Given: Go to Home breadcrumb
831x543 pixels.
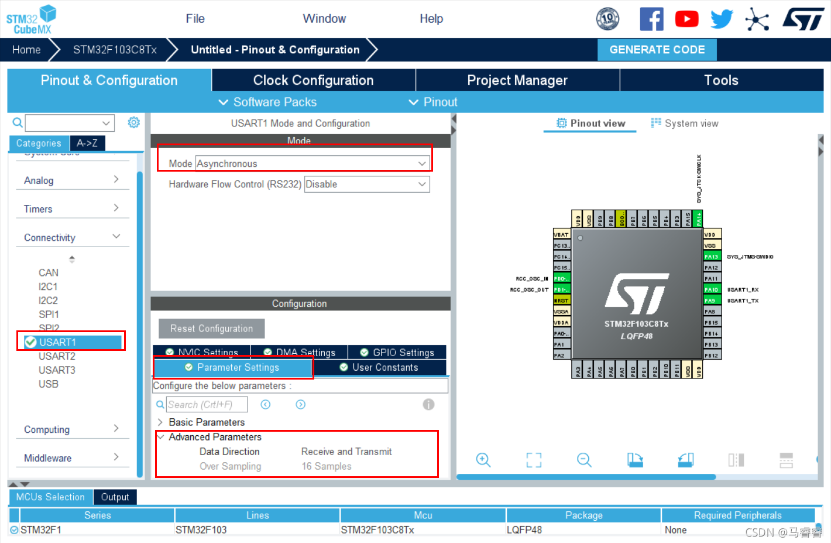Looking at the screenshot, I should [26, 50].
